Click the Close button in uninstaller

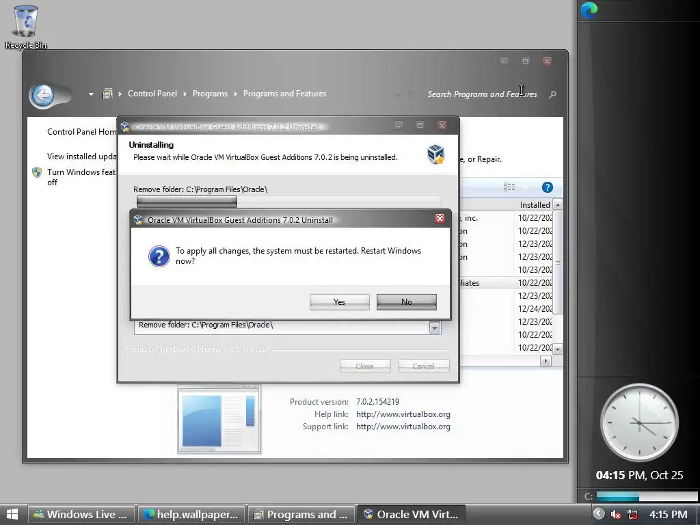[365, 366]
